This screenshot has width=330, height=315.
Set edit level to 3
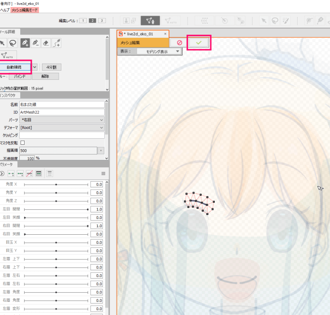[102, 21]
